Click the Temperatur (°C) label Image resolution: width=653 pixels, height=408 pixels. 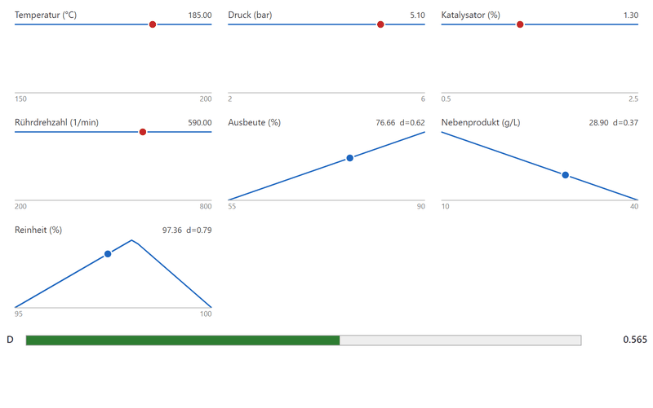46,15
